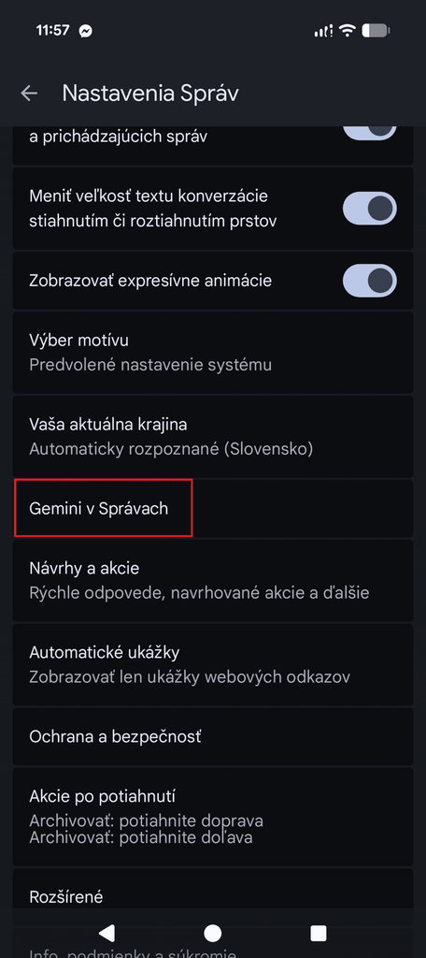
Task: Tap the Wi-Fi icon in status bar
Action: point(348,31)
